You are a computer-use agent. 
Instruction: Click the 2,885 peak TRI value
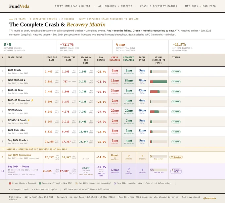[x=49, y=81]
